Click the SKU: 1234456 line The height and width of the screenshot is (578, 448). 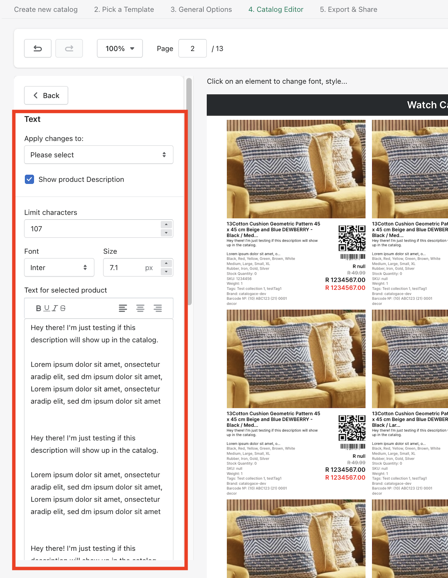click(x=239, y=279)
